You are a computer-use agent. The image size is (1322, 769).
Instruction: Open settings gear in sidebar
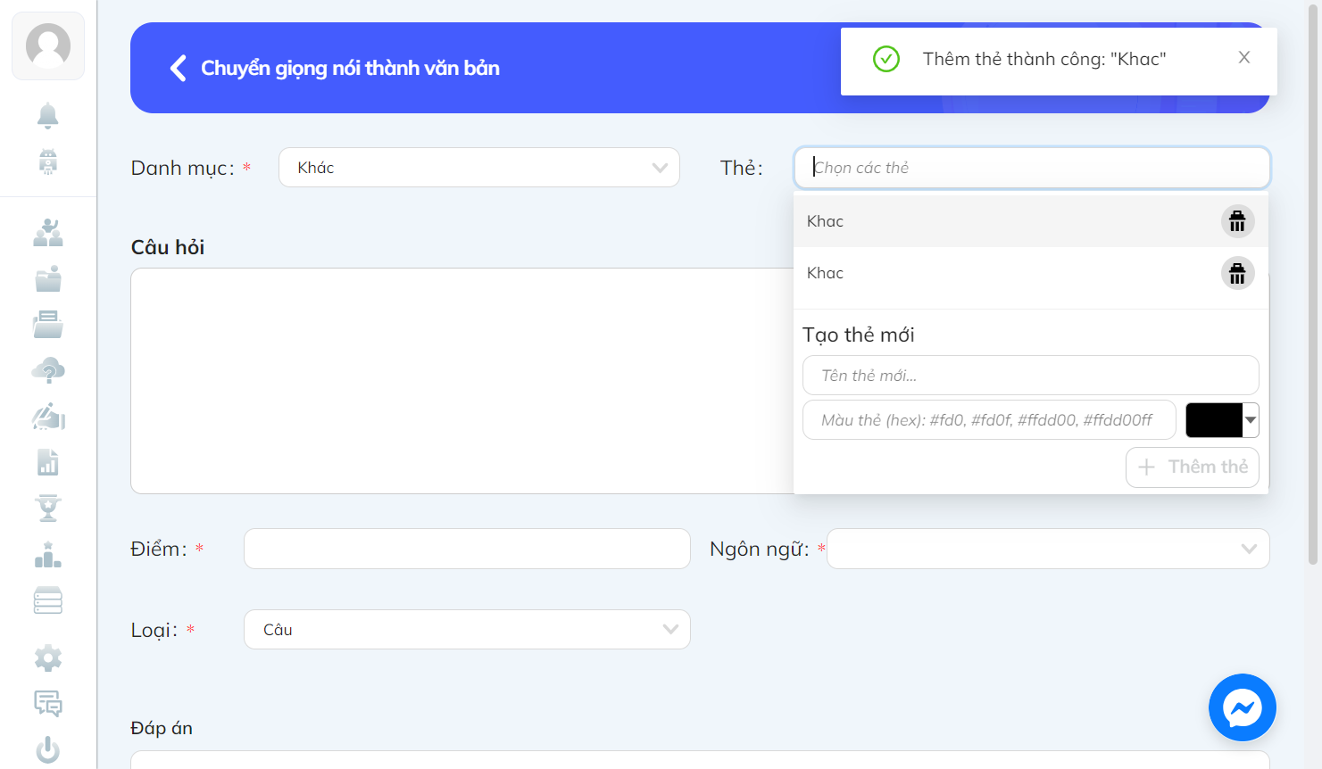(x=48, y=658)
